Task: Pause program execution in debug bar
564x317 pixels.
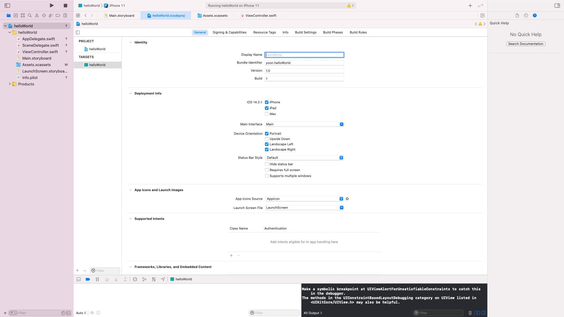Action: (97, 279)
